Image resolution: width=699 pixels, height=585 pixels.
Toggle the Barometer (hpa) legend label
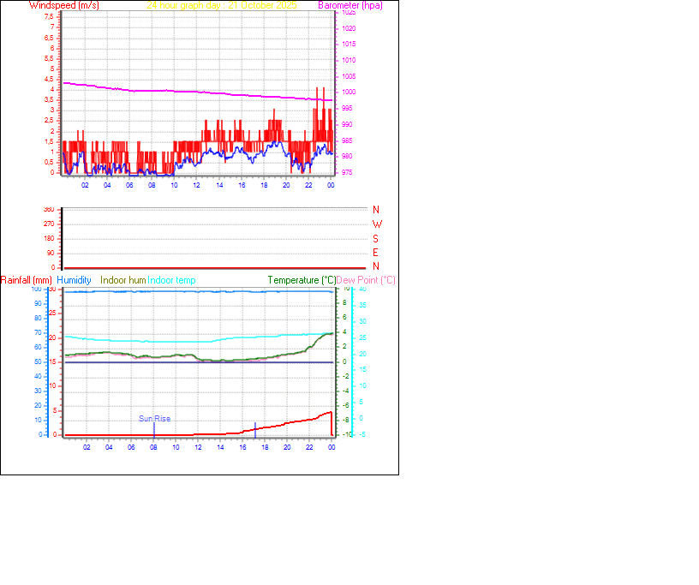point(350,5)
